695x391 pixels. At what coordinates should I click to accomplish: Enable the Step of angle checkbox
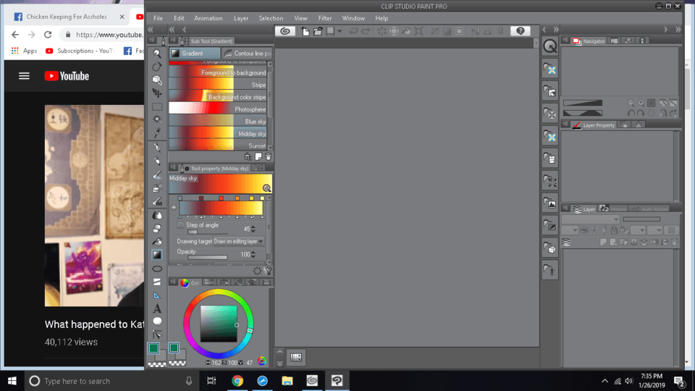(x=180, y=225)
